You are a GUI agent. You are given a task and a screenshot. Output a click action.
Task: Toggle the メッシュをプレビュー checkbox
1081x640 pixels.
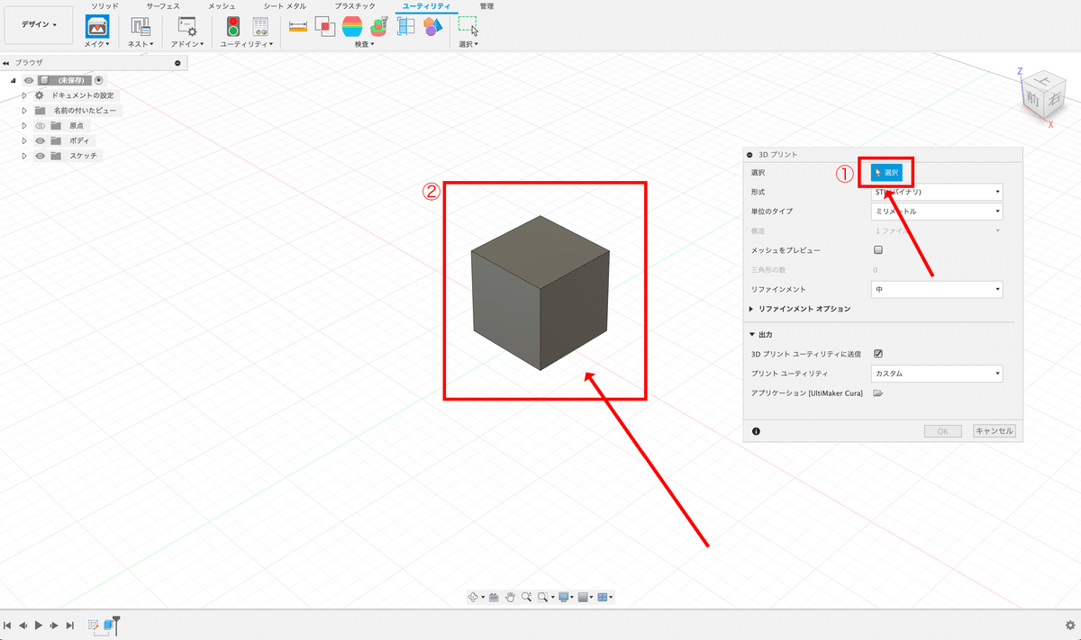tap(878, 250)
